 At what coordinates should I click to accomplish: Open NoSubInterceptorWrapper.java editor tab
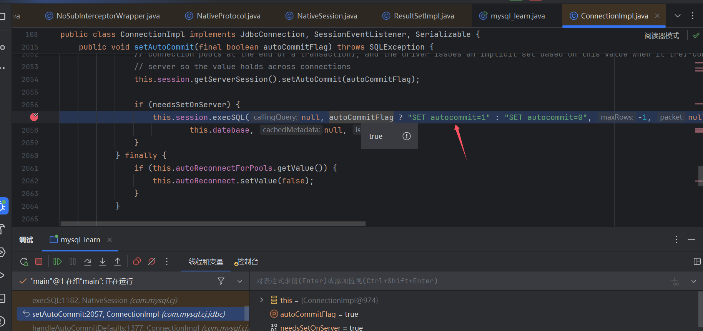[x=103, y=16]
